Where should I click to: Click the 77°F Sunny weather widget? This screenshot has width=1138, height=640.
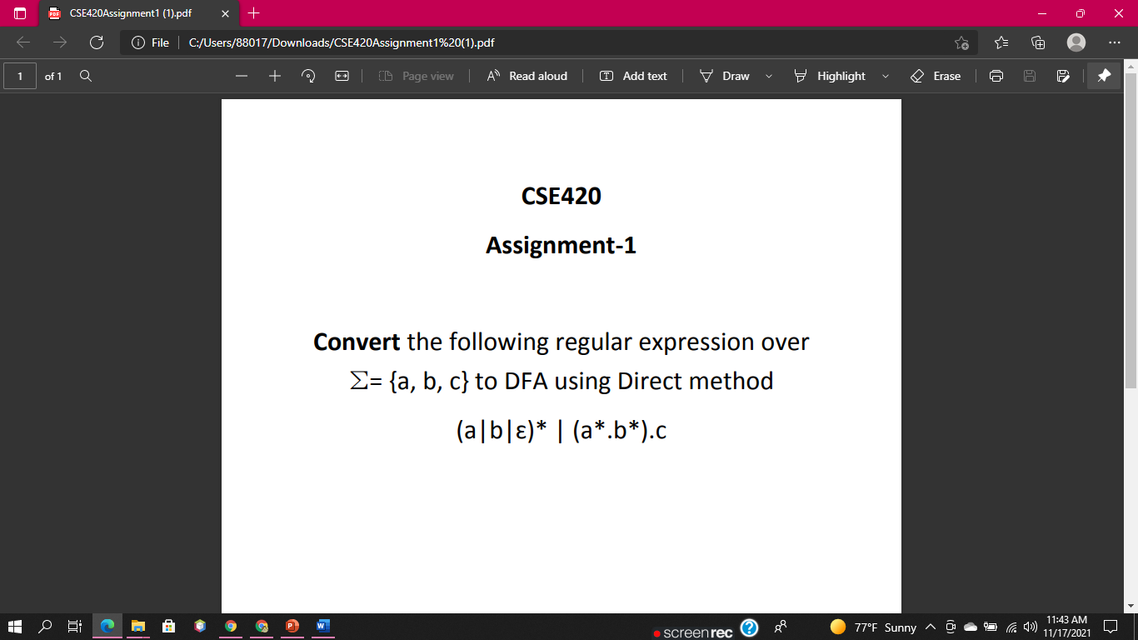tap(873, 627)
